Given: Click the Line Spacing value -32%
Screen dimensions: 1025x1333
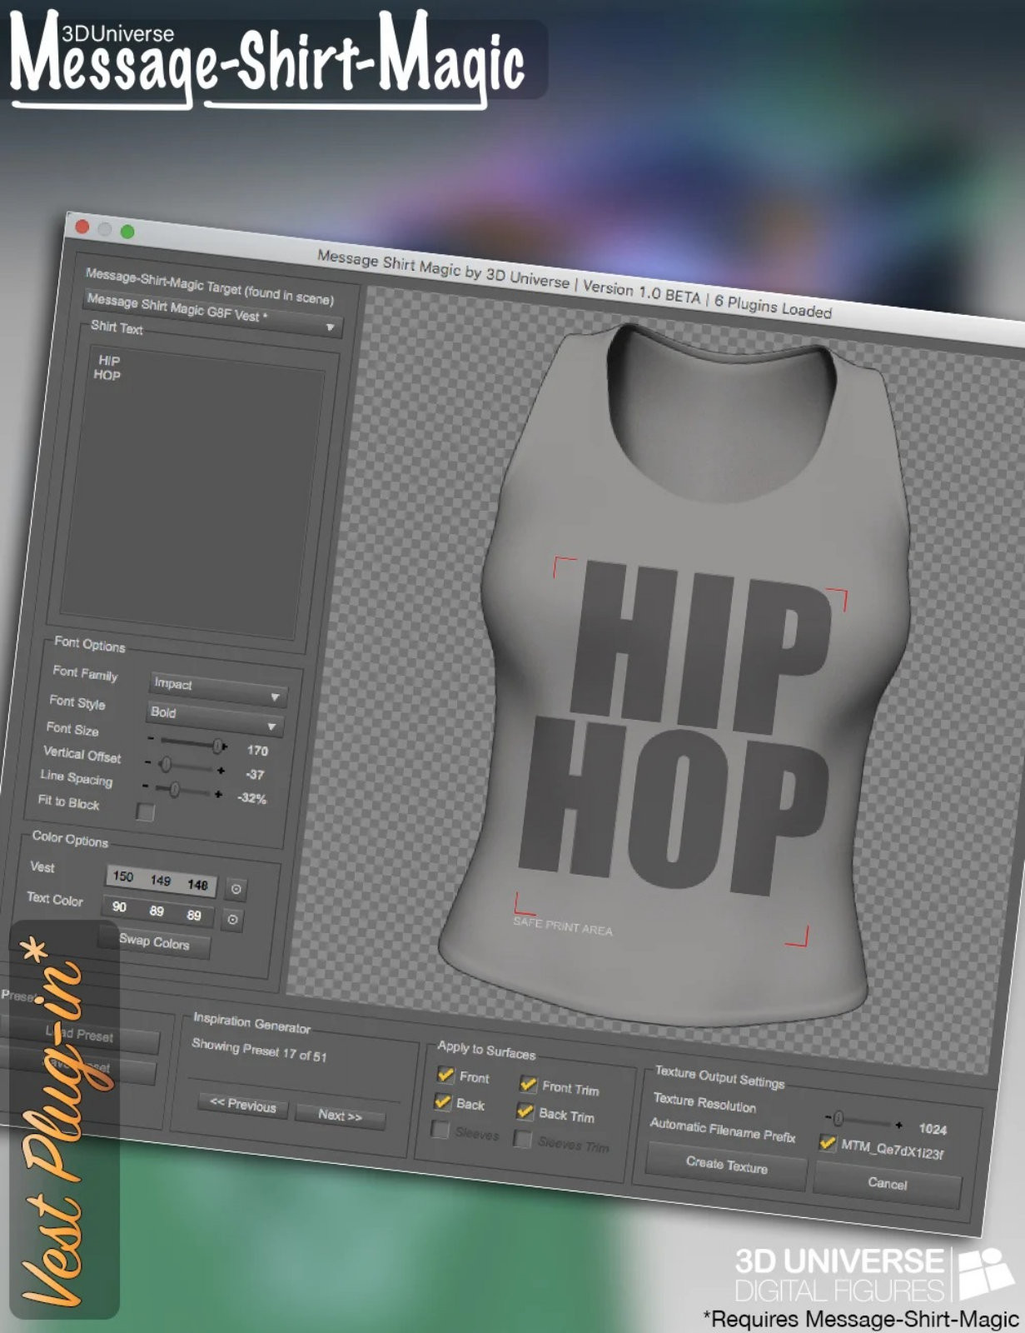Looking at the screenshot, I should click(251, 798).
